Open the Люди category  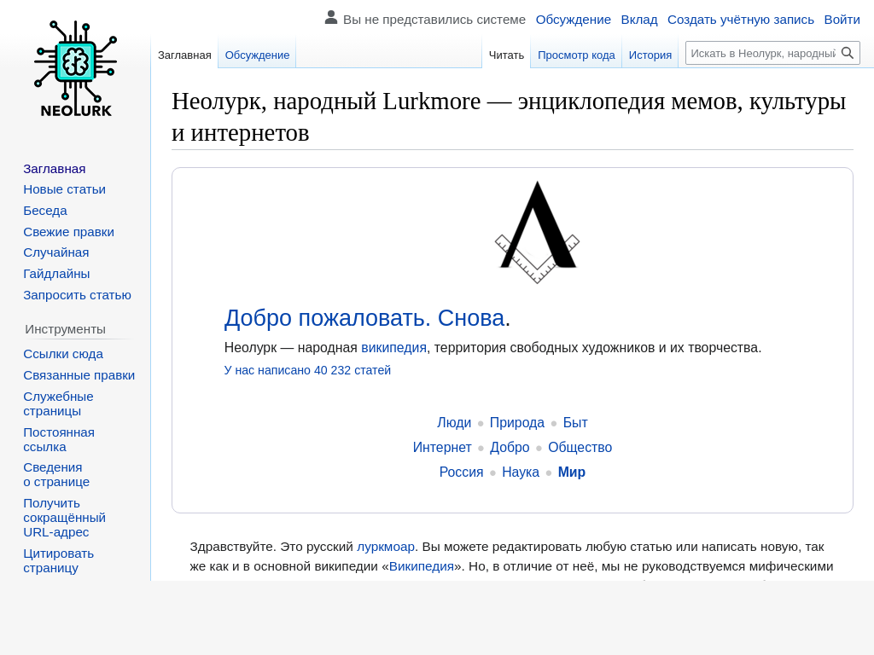tap(454, 423)
